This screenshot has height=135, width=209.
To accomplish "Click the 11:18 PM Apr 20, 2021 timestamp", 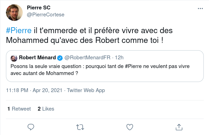I will pyautogui.click(x=34, y=90).
